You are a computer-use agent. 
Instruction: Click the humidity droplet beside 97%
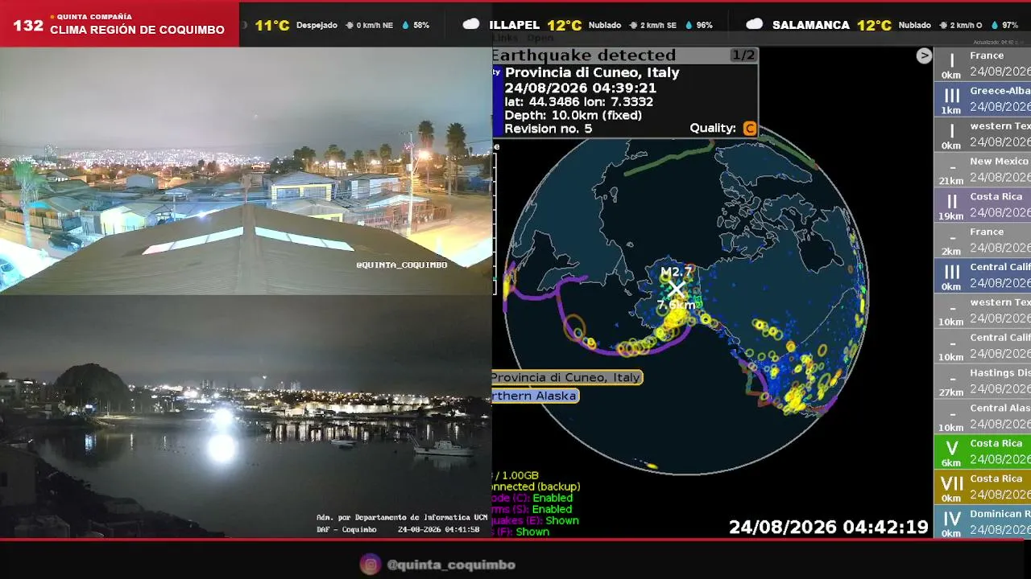(x=993, y=25)
